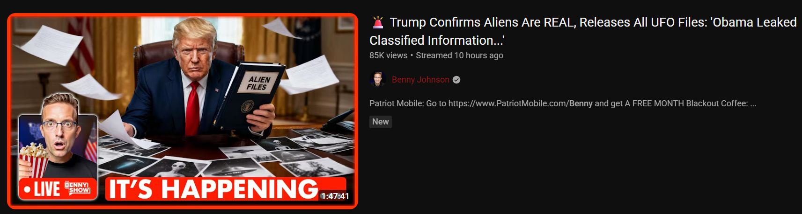Click the 'New' badge under the description
Image resolution: width=802 pixels, height=214 pixels.
[x=380, y=122]
